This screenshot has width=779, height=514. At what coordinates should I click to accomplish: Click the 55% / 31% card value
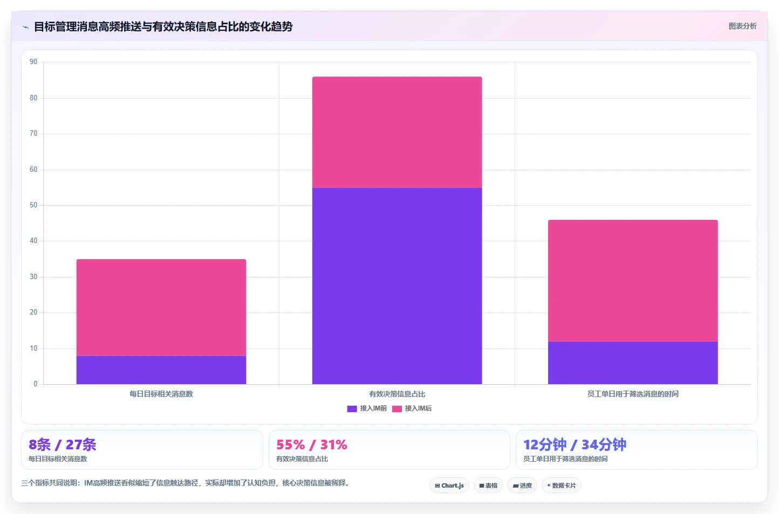(312, 444)
